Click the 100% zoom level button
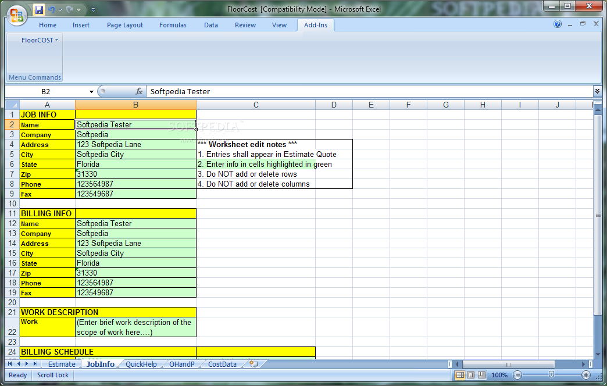607x386 pixels. (499, 375)
